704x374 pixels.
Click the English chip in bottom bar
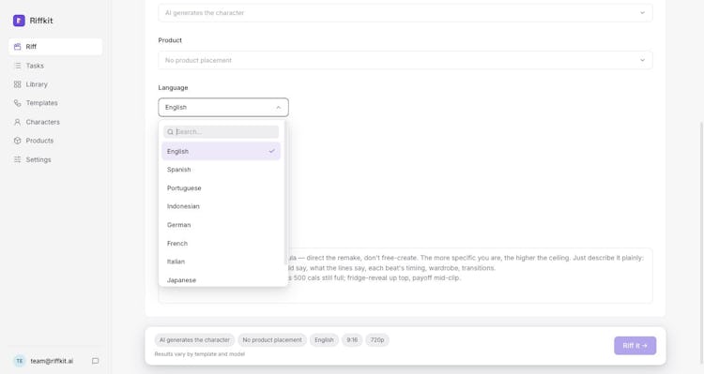[324, 340]
